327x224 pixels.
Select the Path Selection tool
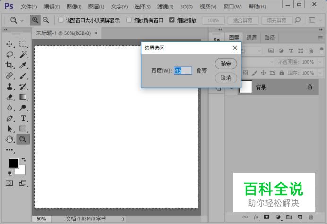[9, 129]
